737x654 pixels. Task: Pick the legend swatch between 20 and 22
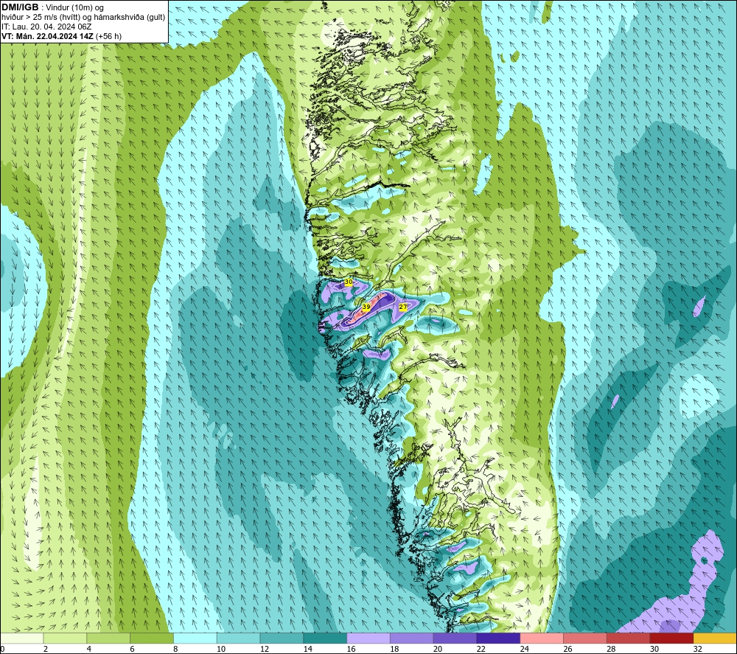pos(455,639)
